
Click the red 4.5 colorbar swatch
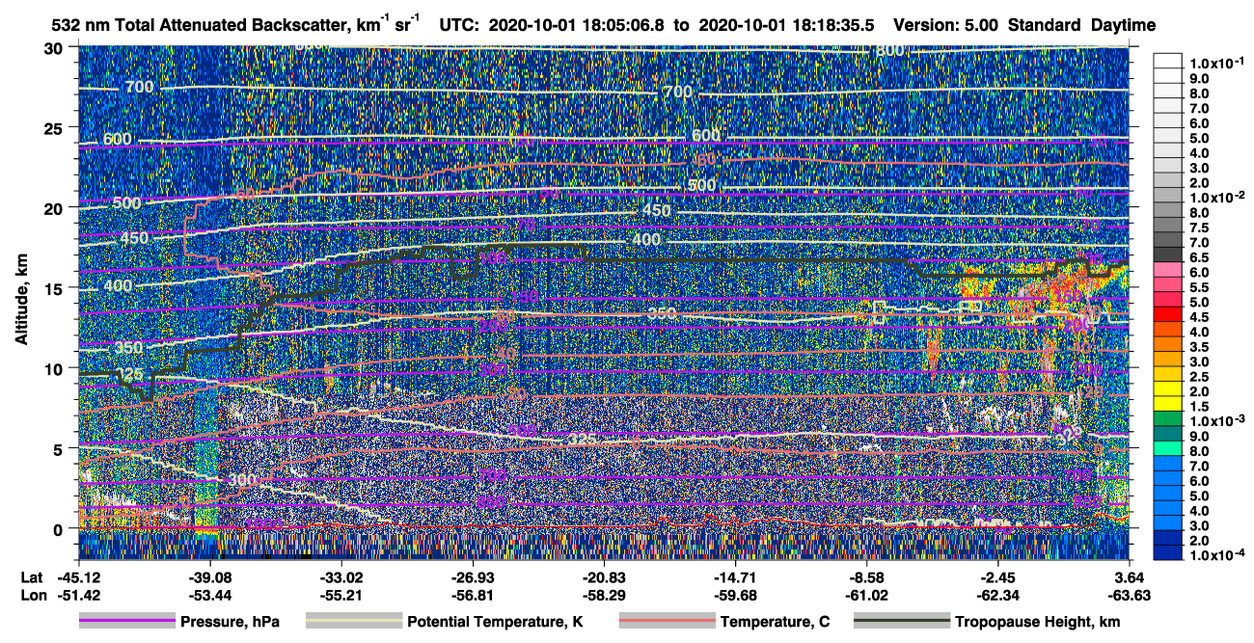(x=1170, y=315)
